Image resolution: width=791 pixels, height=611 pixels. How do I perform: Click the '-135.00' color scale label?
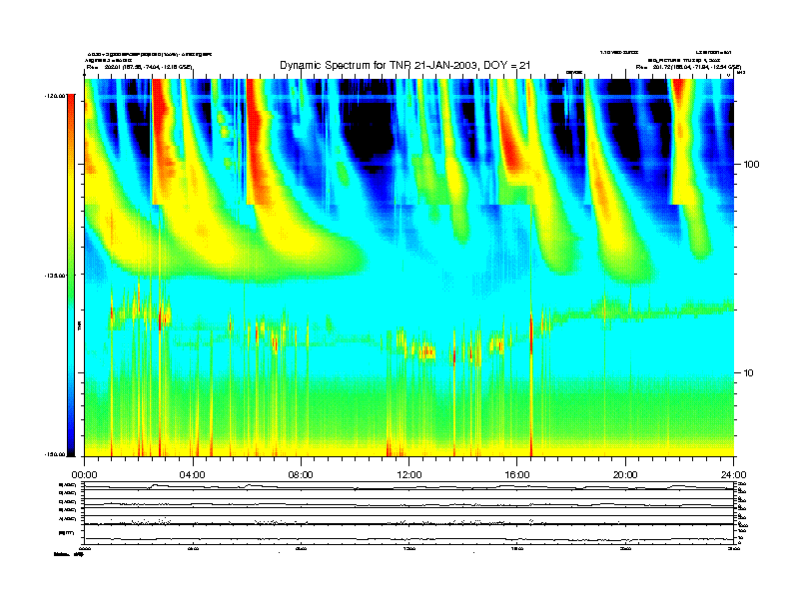55,276
